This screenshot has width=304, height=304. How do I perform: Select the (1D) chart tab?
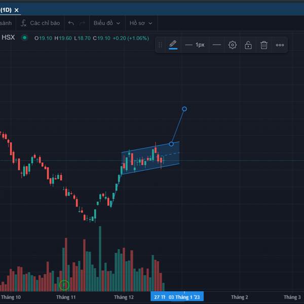tap(6, 10)
